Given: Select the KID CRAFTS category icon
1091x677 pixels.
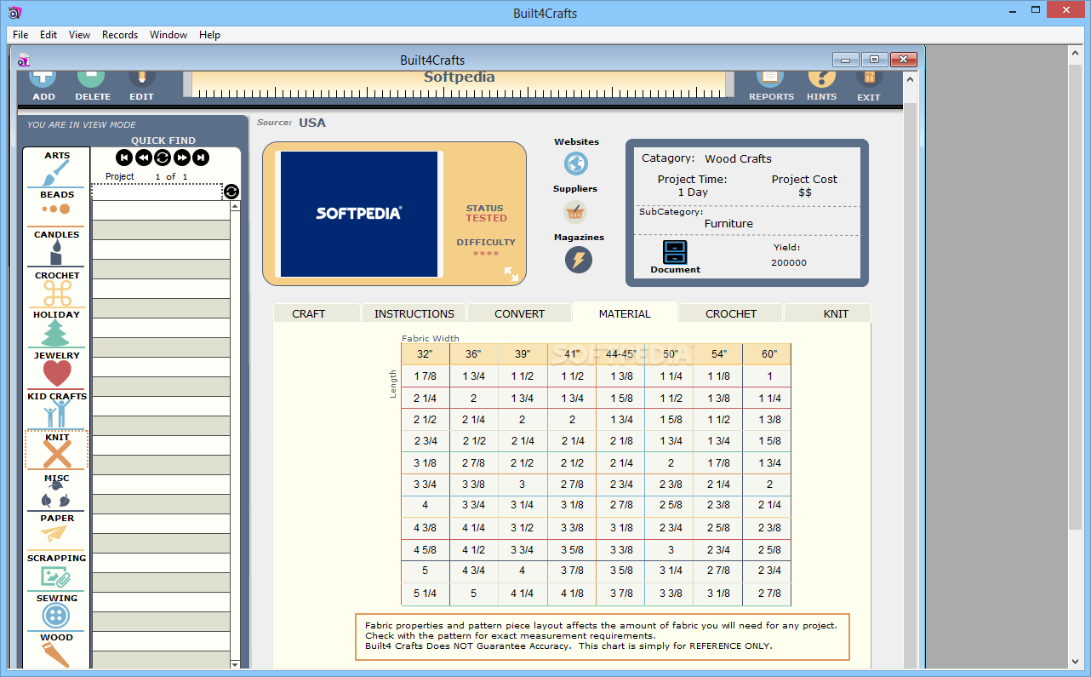Looking at the screenshot, I should click(x=57, y=414).
